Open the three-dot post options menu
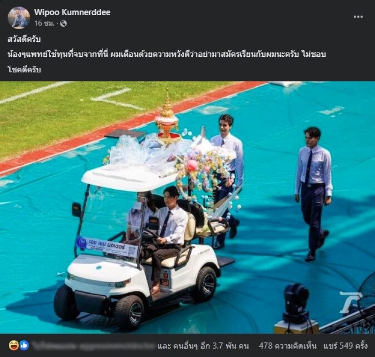Image resolution: width=375 pixels, height=357 pixels. coord(358,17)
